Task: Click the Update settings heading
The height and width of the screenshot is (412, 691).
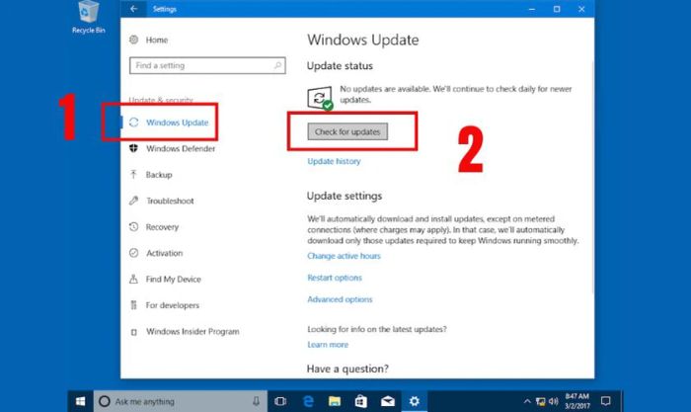Action: (345, 196)
